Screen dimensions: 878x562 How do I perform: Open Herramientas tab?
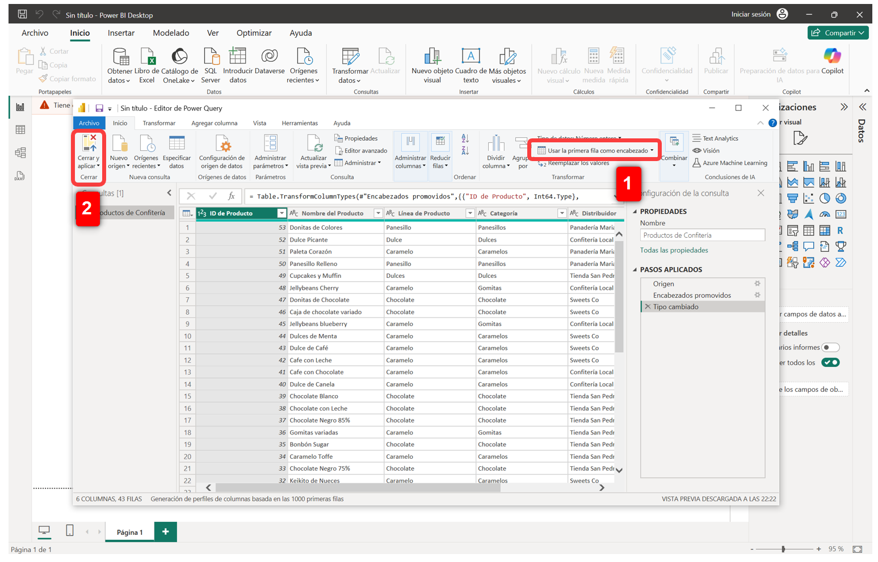click(300, 123)
